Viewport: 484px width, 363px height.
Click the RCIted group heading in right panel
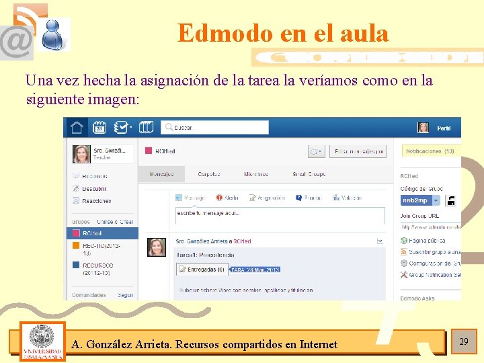(x=409, y=176)
